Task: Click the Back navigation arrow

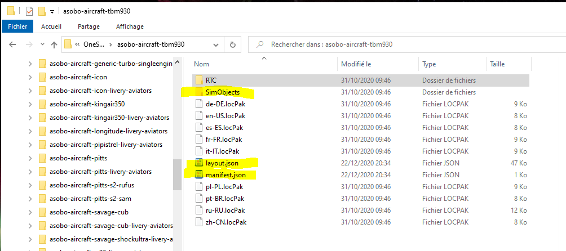Action: pyautogui.click(x=12, y=44)
